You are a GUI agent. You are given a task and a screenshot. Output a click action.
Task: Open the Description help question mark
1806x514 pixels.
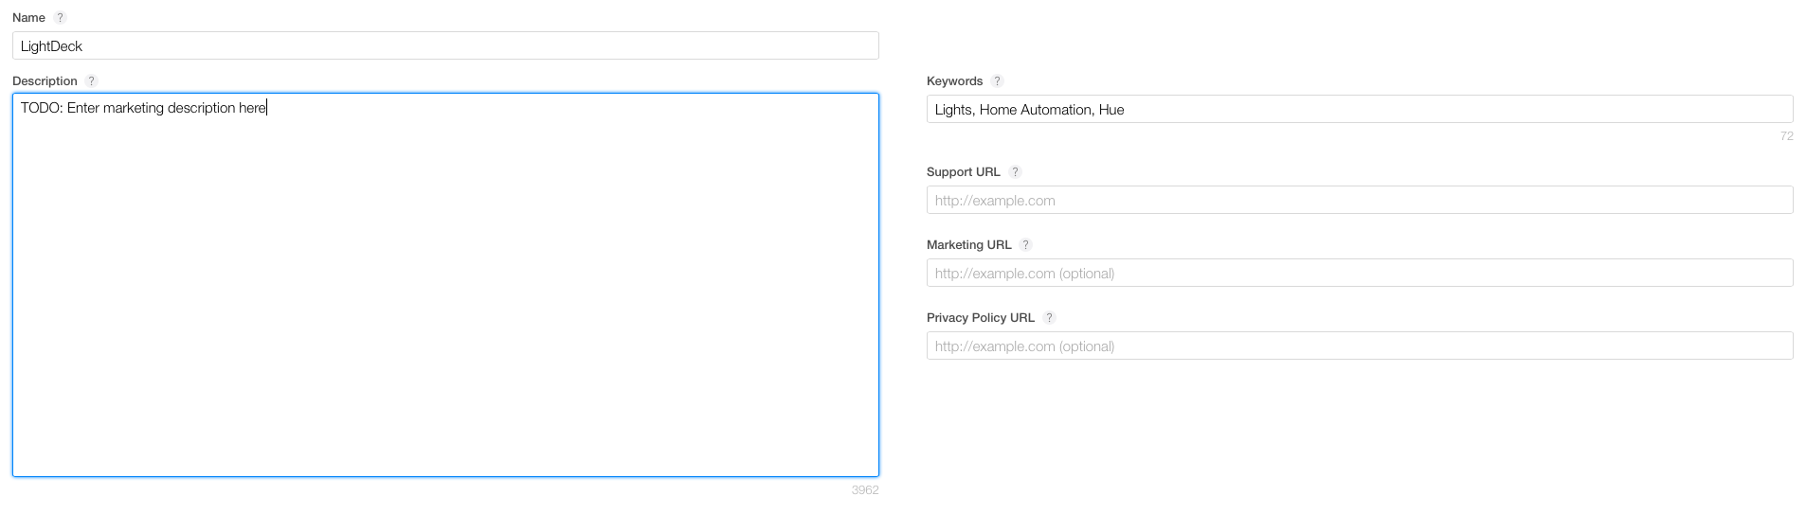[x=92, y=81]
